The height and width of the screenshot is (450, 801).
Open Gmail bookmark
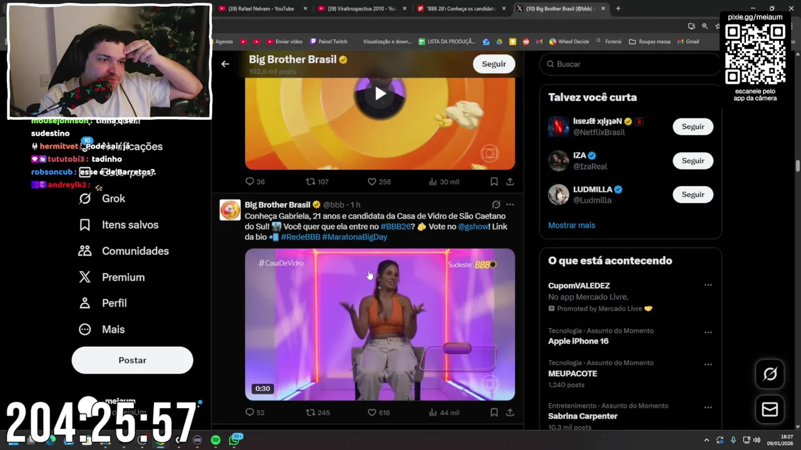[688, 42]
